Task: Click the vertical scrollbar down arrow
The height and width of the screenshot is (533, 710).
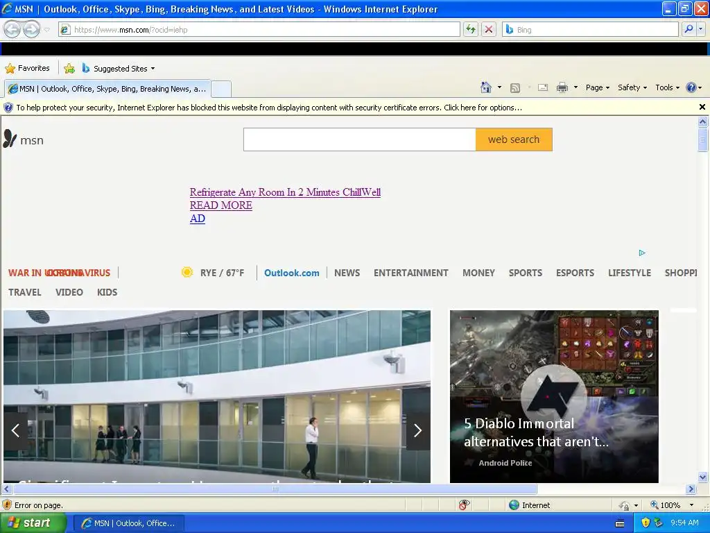Action: coord(702,477)
